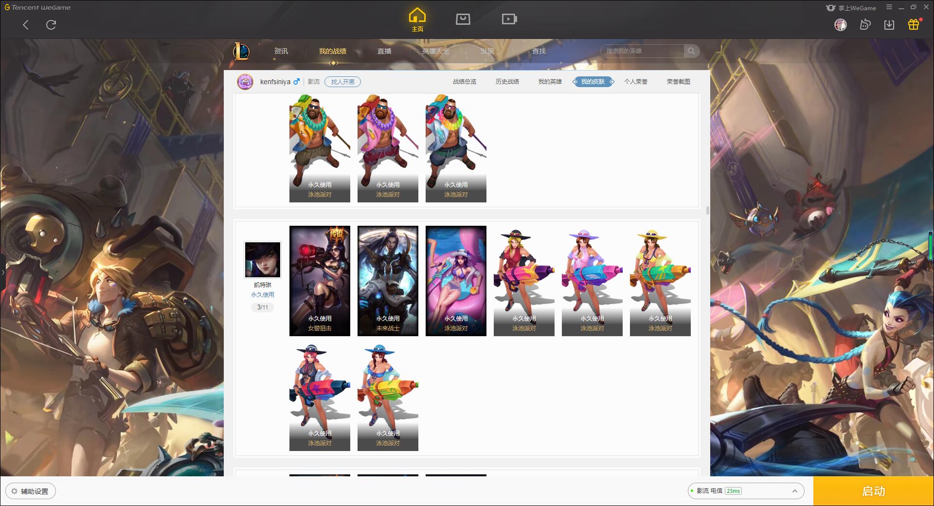Screen dimensions: 934x506
Task: Click the male gender symbol beside kenfsiniya
Action: tap(296, 82)
